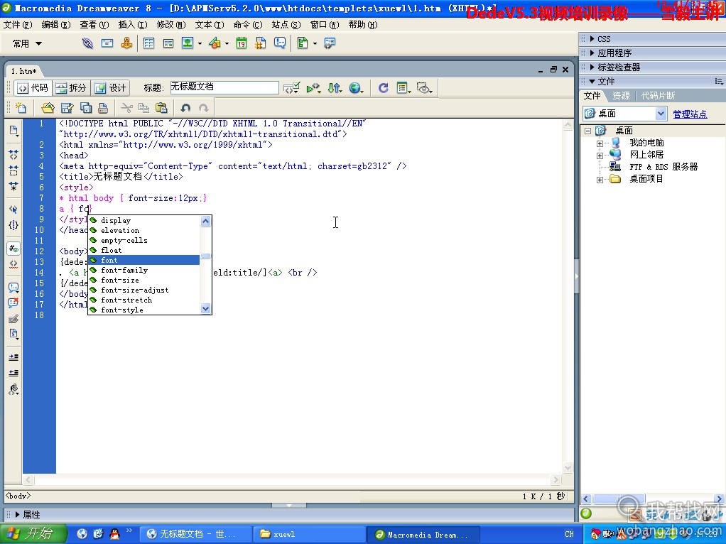Click the open file folder icon
The height and width of the screenshot is (544, 726).
click(48, 108)
